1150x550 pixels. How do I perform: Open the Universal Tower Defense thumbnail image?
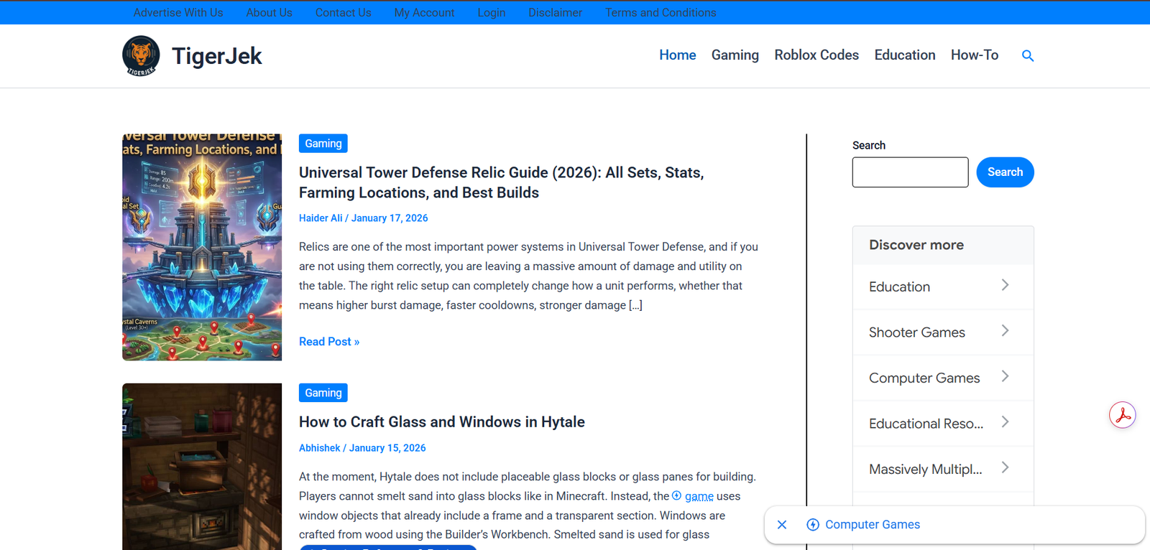click(x=202, y=247)
